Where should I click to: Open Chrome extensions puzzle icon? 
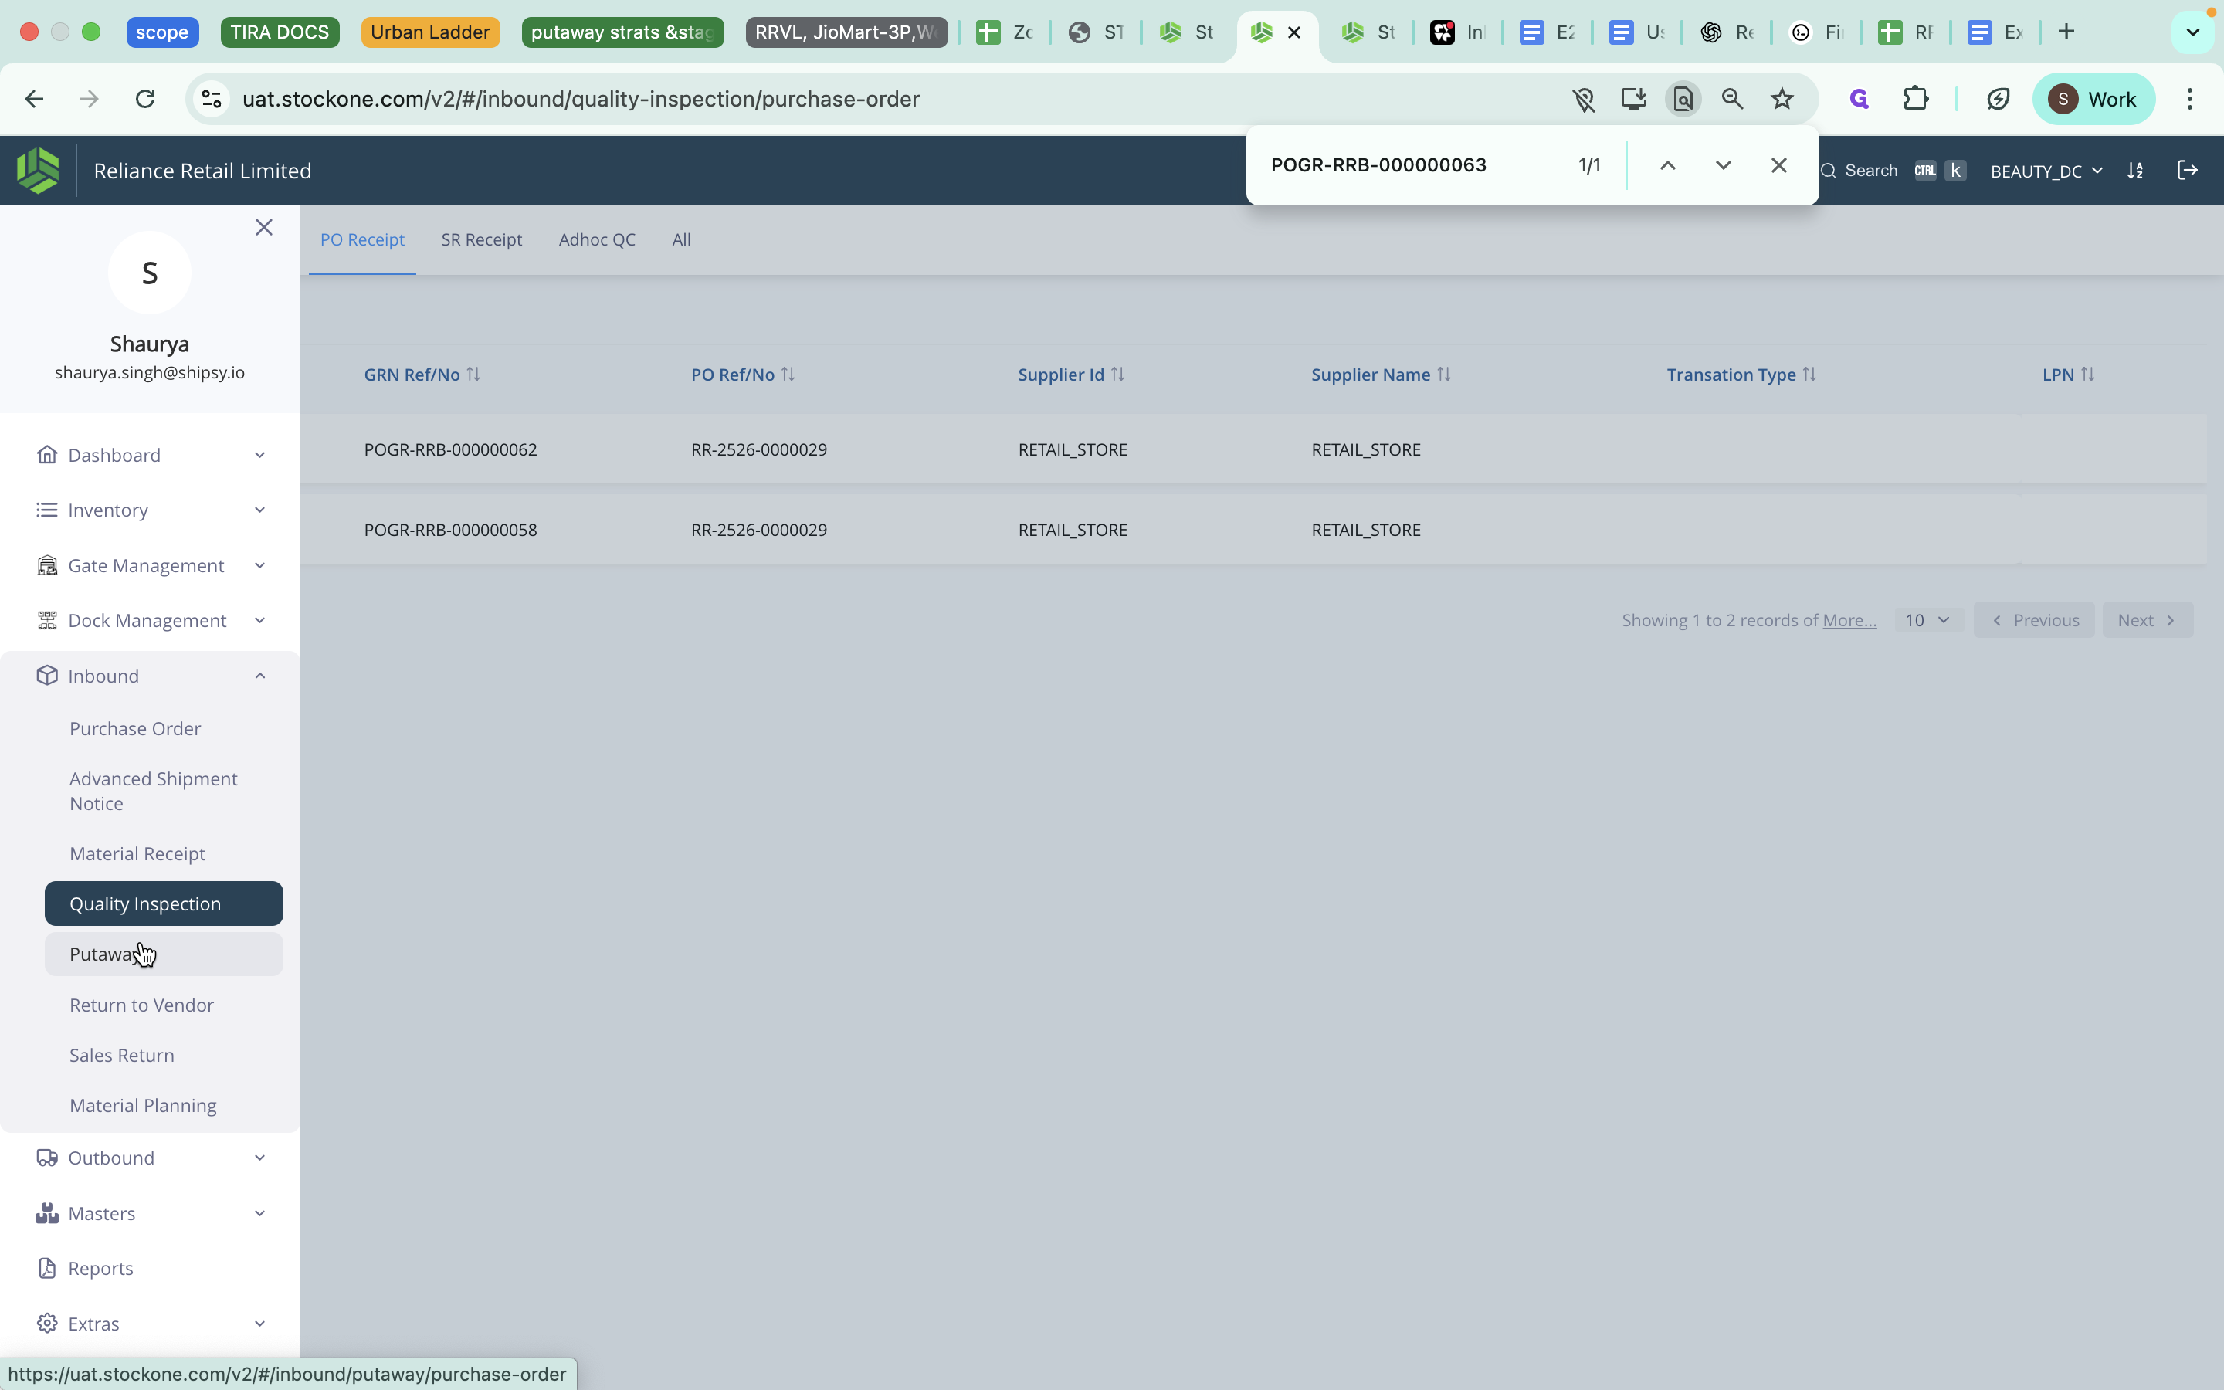coord(1915,100)
